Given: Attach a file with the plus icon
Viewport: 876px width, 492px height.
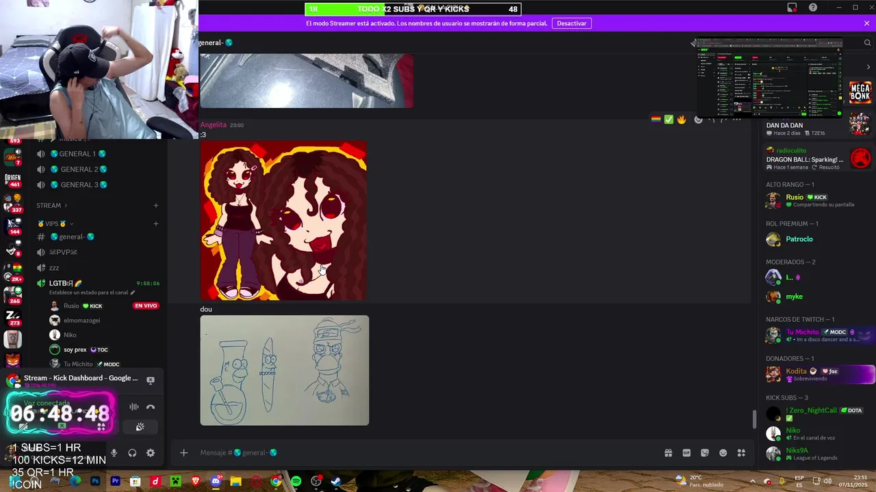Looking at the screenshot, I should tap(183, 452).
